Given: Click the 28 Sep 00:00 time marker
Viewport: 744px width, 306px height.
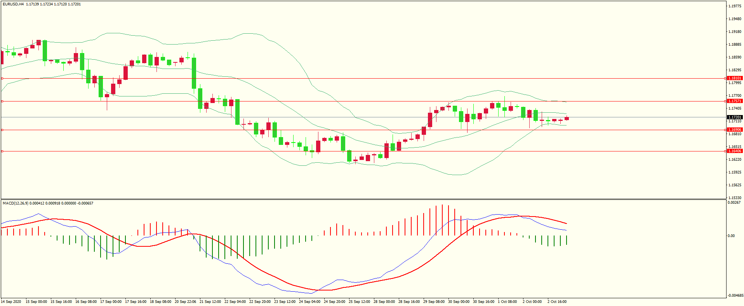Looking at the screenshot, I should [384, 302].
